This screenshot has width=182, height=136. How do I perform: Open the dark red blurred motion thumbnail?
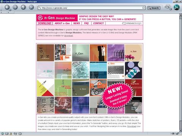pyautogui.click(x=63, y=105)
